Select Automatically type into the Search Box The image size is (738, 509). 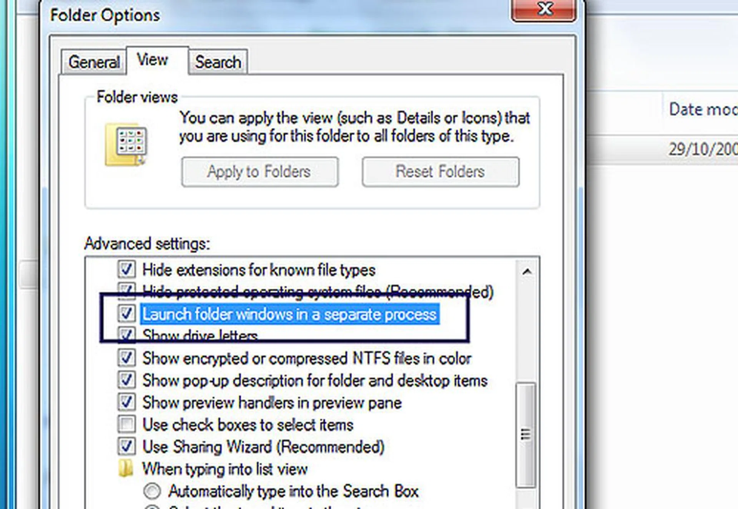152,491
